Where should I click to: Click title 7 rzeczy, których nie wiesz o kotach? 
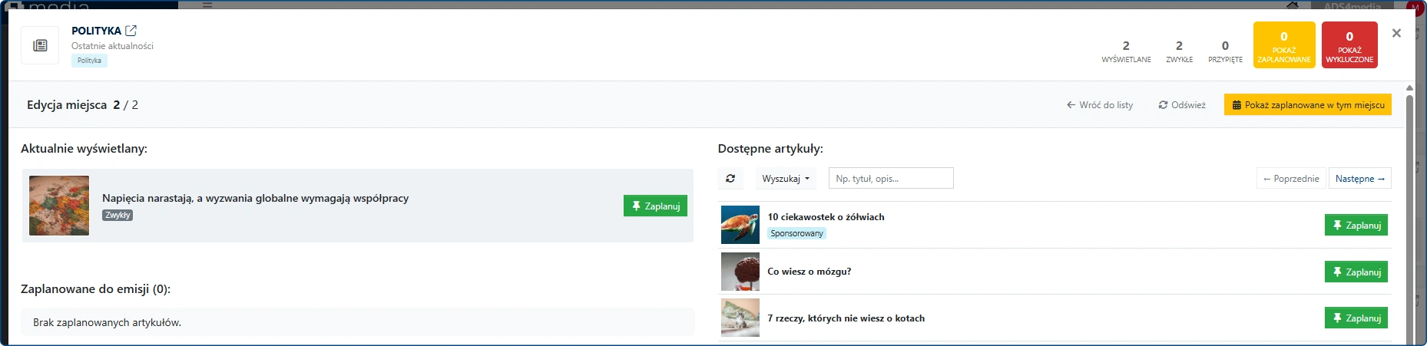pos(846,318)
